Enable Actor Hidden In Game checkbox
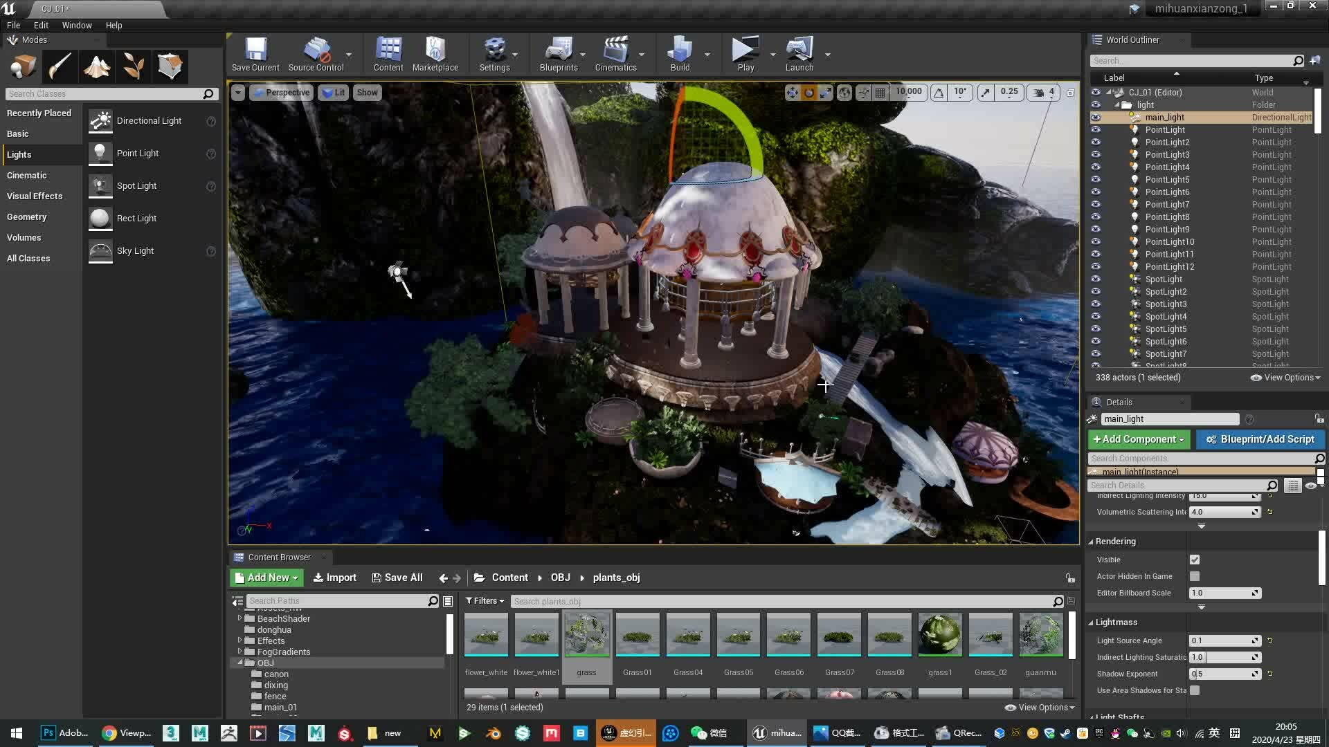The image size is (1329, 747). [1195, 576]
